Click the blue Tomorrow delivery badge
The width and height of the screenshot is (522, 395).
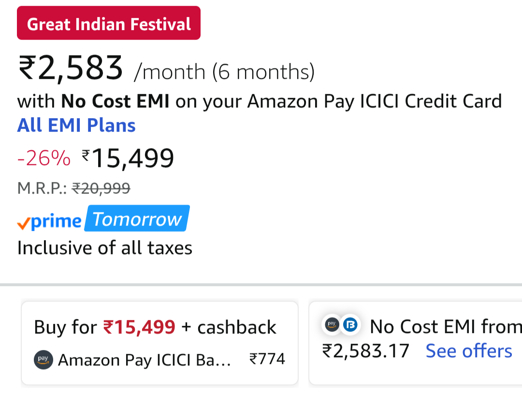pos(137,219)
